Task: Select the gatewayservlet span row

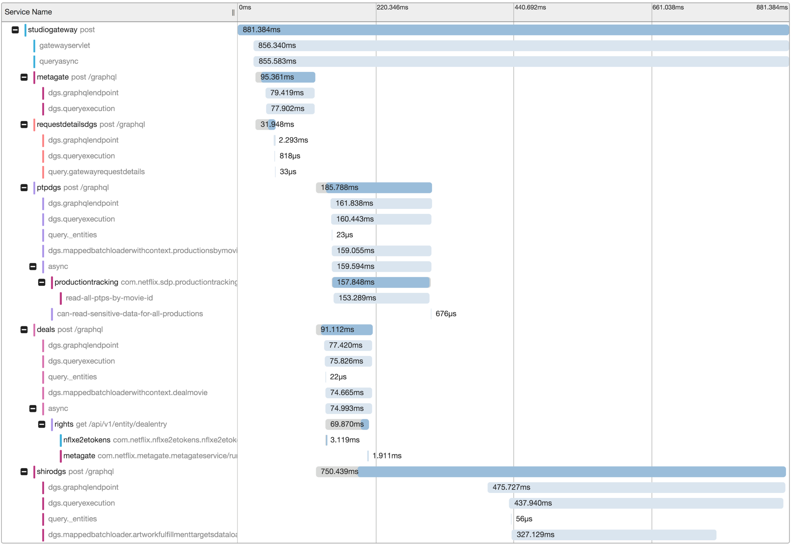Action: (65, 46)
